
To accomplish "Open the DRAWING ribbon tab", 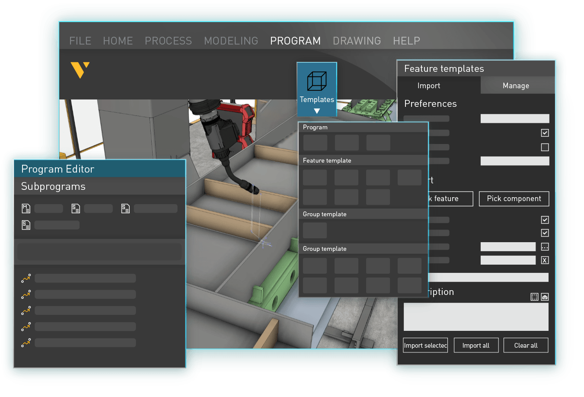I will coord(357,41).
